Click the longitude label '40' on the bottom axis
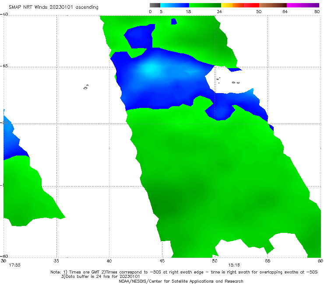Image resolution: width=324 pixels, height=284 pixels. (109, 261)
